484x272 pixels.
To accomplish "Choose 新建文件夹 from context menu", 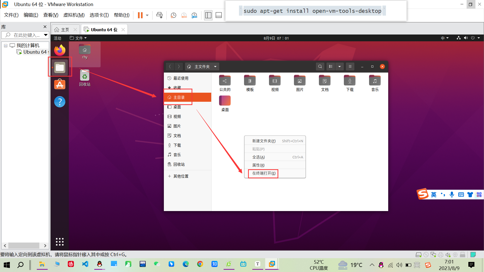I will pos(275,141).
